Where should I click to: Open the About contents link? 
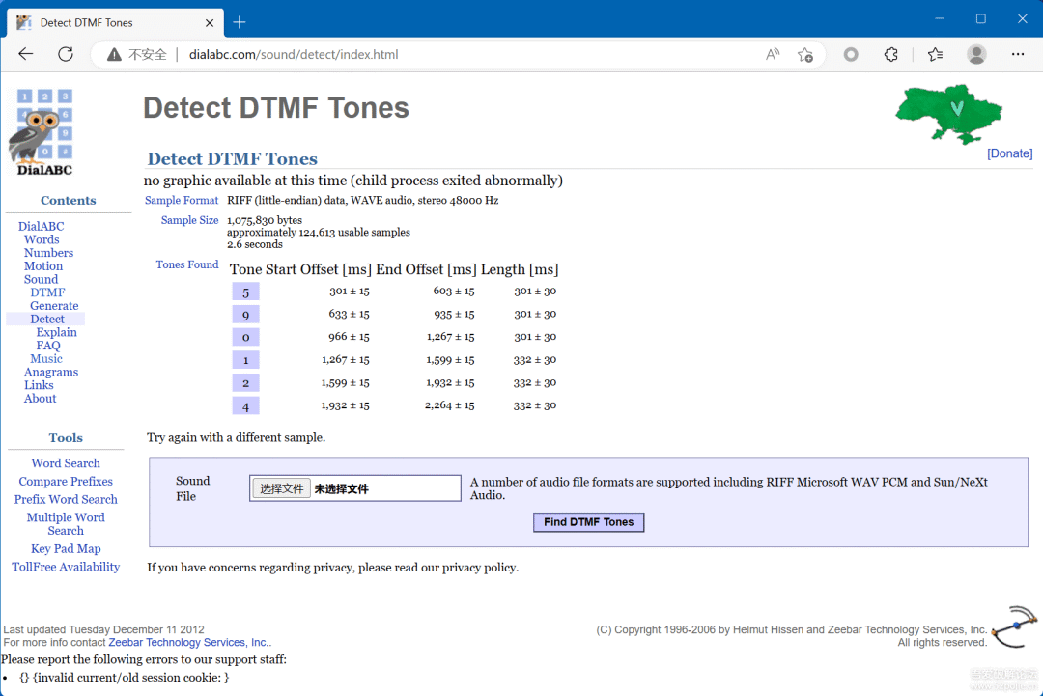pyautogui.click(x=40, y=399)
